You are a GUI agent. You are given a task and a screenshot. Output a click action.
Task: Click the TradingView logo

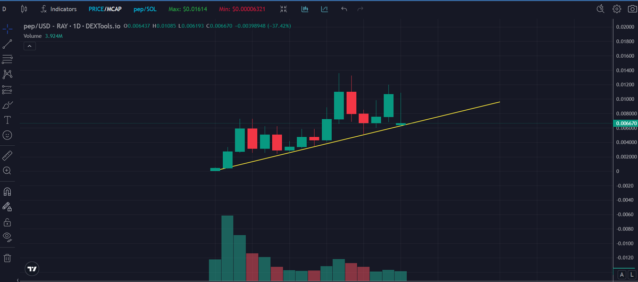[x=32, y=268]
